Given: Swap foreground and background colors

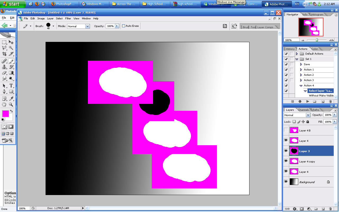Looking at the screenshot, I should pos(11,111).
